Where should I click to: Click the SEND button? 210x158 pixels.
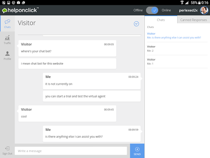[x=137, y=151]
